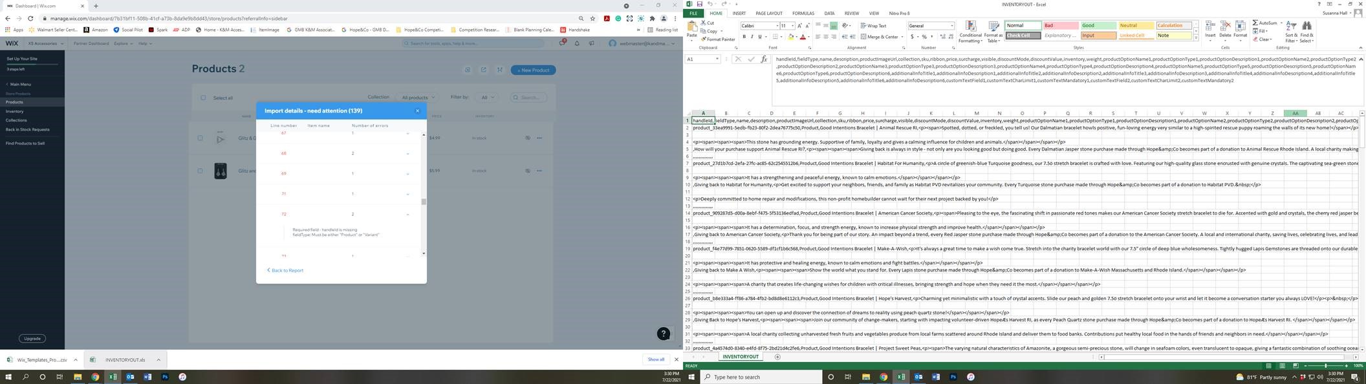Open the DATA ribbon tab
Screen dimensions: 1366x384
tap(829, 13)
